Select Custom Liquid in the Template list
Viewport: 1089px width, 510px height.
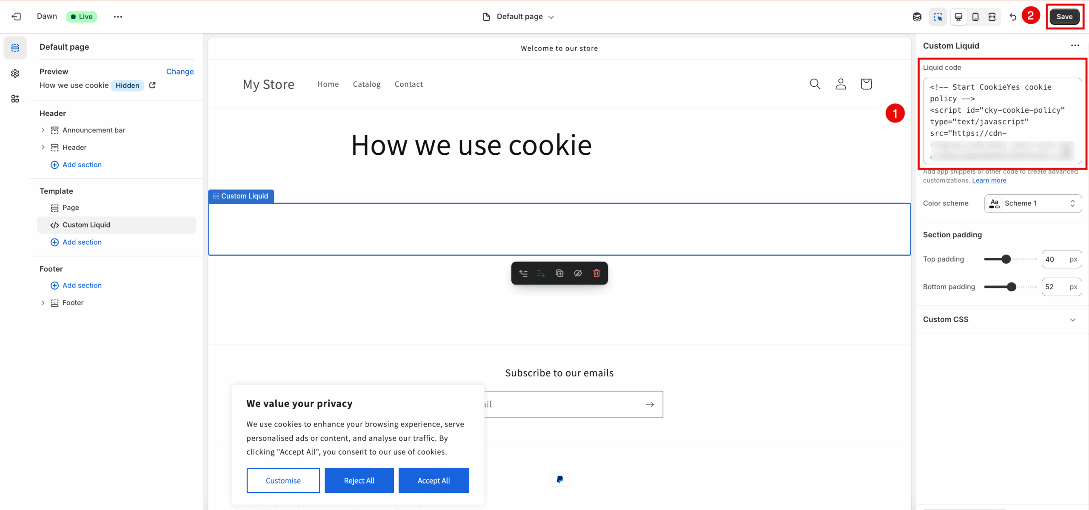tap(86, 225)
